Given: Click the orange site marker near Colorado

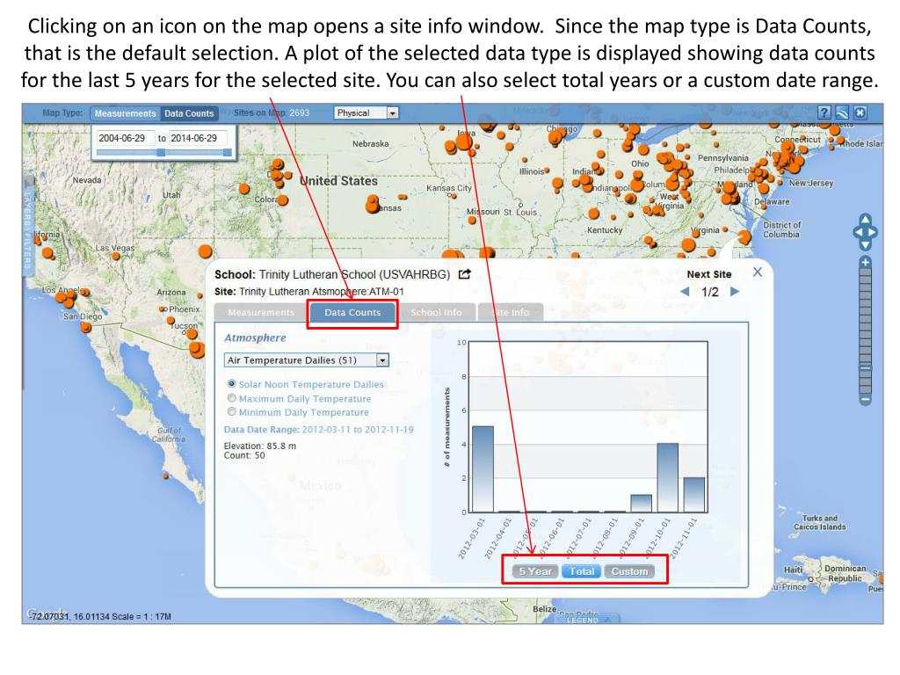Looking at the screenshot, I should tap(282, 200).
